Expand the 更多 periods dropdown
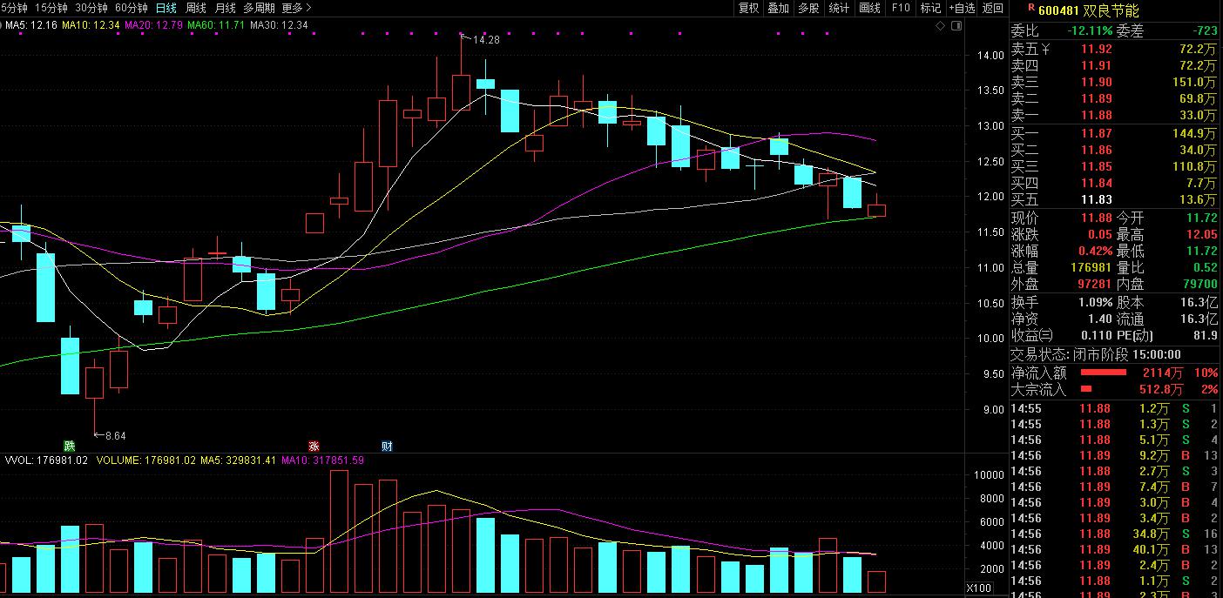The image size is (1223, 598). click(x=296, y=8)
